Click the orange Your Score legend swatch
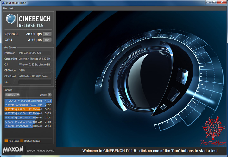This screenshot has width=228, height=157. click(x=6, y=141)
